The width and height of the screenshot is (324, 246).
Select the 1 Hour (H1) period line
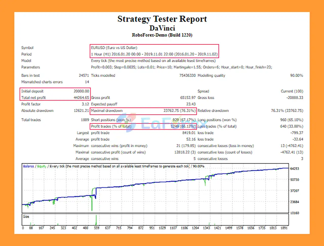(x=154, y=54)
